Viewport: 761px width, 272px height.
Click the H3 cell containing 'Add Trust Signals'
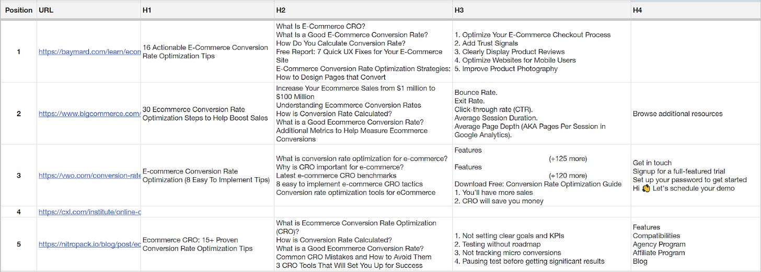pos(542,52)
